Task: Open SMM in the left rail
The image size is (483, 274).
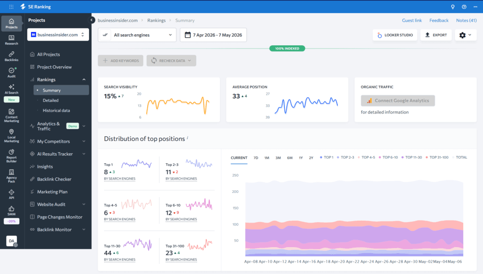Action: (11, 211)
